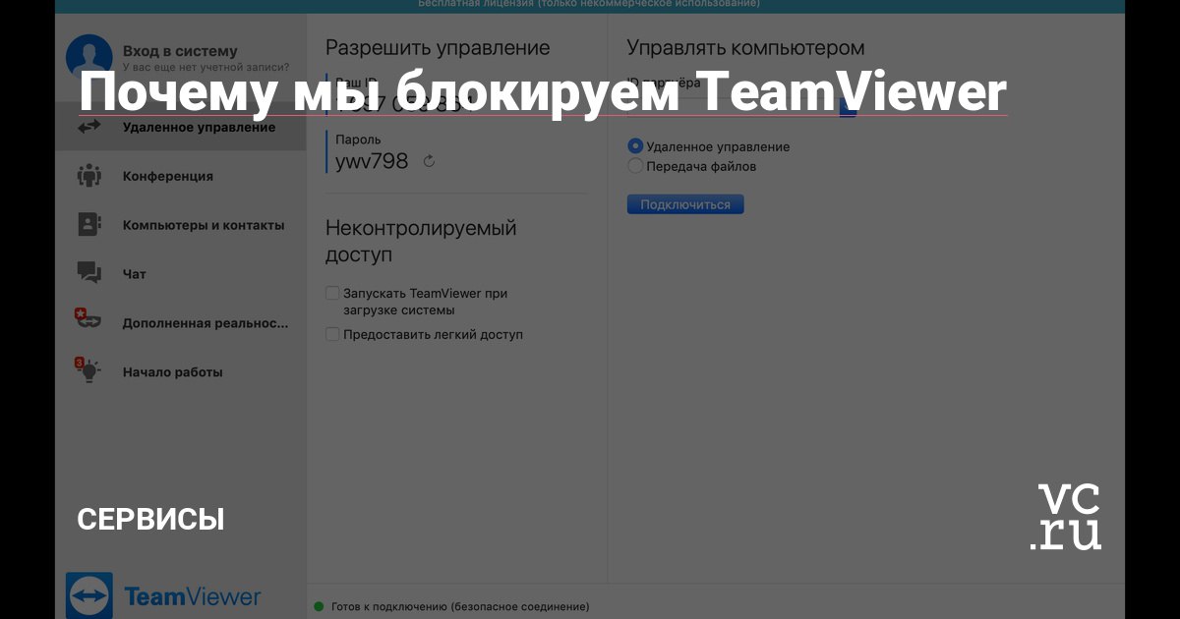Switch to Конференция section
The image size is (1180, 619).
pos(181,176)
